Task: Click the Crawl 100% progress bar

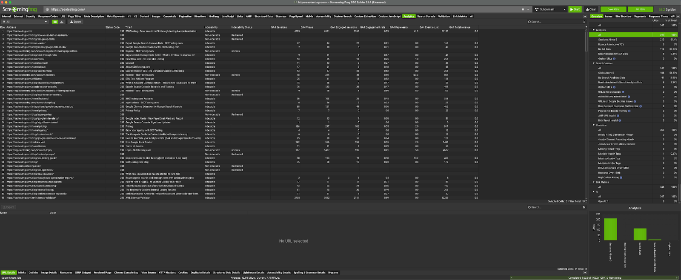Action: coord(613,9)
